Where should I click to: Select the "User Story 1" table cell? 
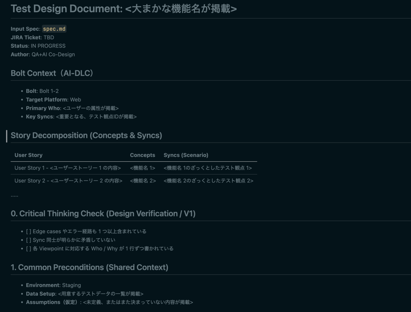68,168
